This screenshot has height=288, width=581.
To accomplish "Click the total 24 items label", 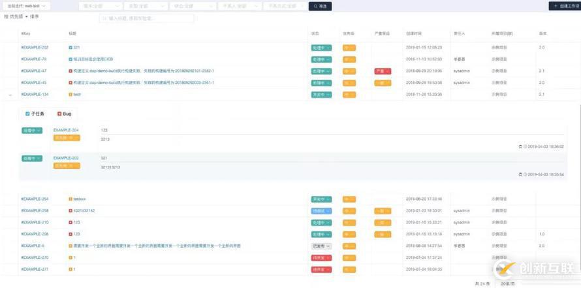I will tap(482, 284).
